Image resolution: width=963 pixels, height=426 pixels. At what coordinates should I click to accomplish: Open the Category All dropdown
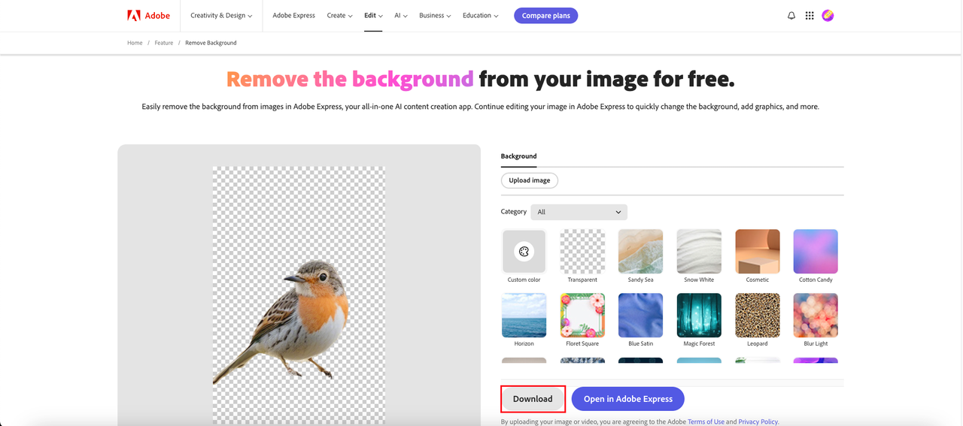[x=579, y=212]
